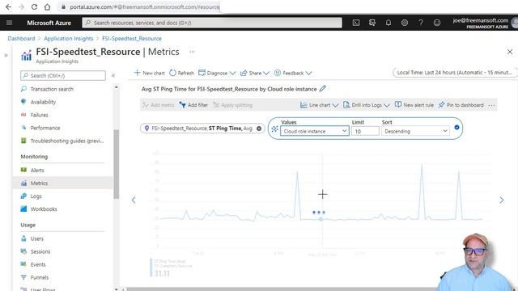Screen dimensions: 518x291
Task: Open Cloud Shell from top bar
Action: click(x=356, y=23)
